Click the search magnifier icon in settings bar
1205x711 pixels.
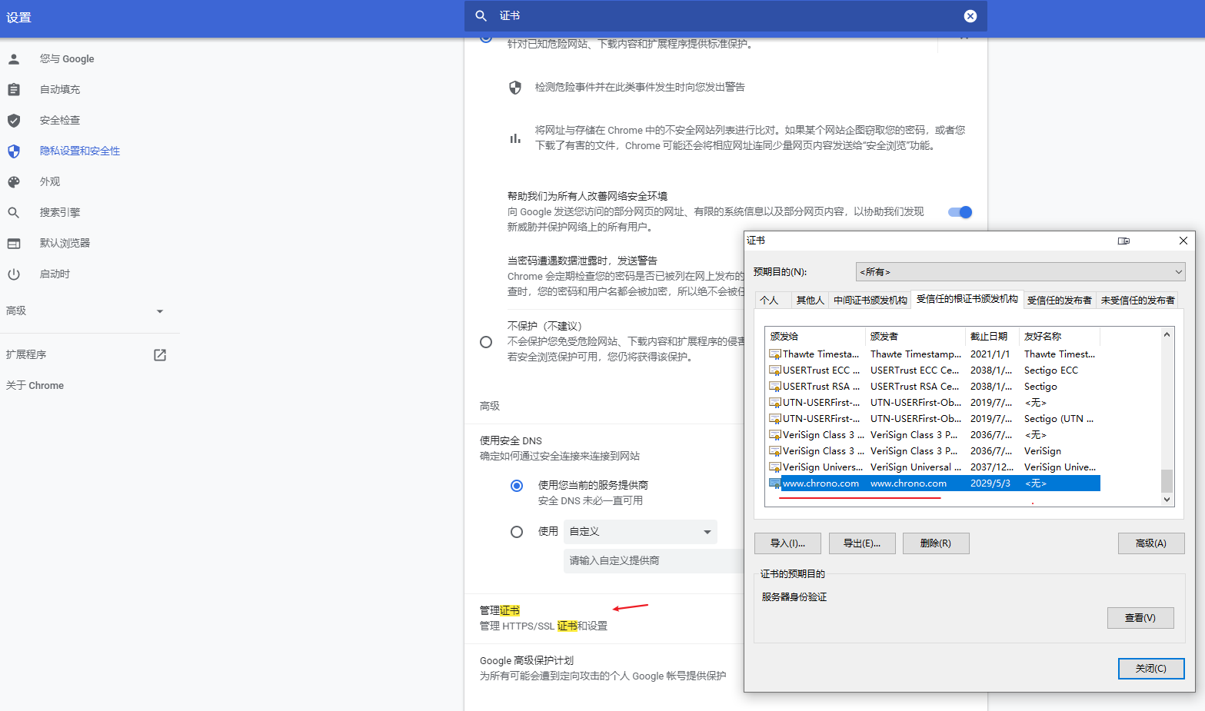[x=481, y=16]
